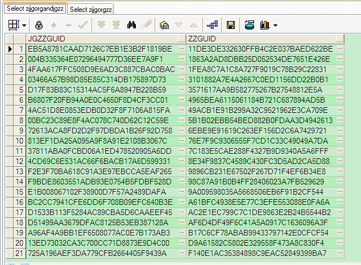Screen dimensions: 361x265
Task: Click the linked query tree icon
Action: [212, 25]
